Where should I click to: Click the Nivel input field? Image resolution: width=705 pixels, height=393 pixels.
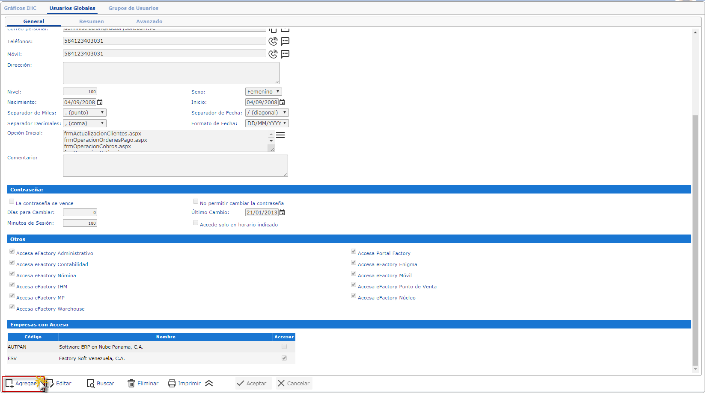coord(80,92)
